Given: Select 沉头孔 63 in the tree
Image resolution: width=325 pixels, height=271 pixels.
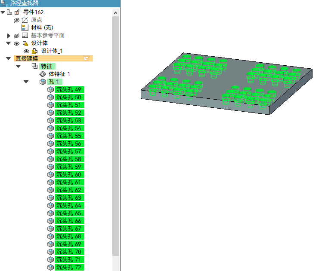Looking at the screenshot, I should coord(69,198).
